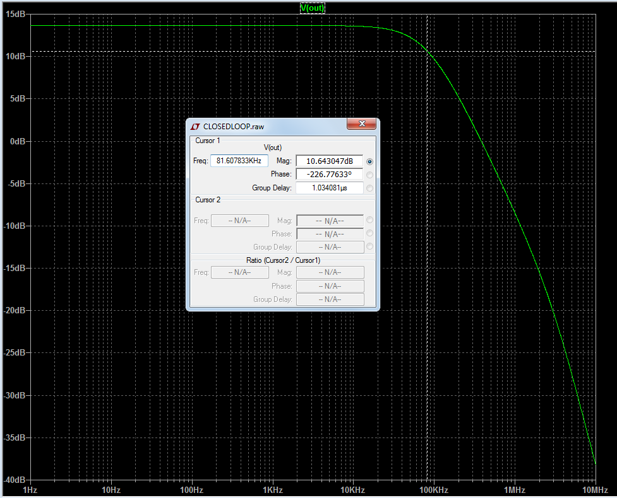Click Cursor 1 Phase value field

click(x=330, y=175)
